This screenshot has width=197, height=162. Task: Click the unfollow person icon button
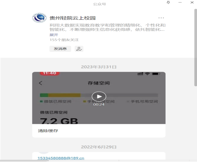tap(79, 49)
